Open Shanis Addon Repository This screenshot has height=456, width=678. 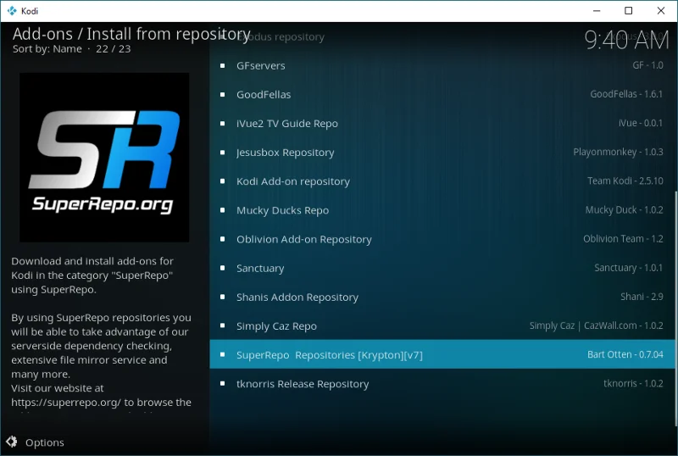pos(442,298)
